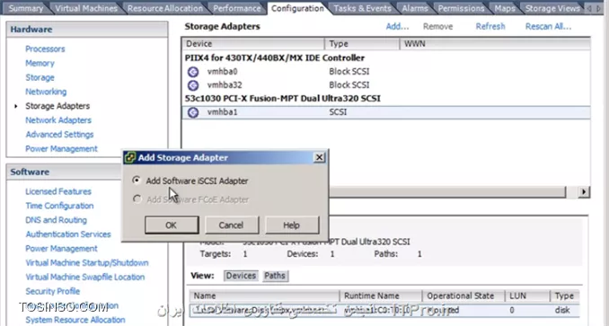Open hardware Power Management link

pos(61,149)
